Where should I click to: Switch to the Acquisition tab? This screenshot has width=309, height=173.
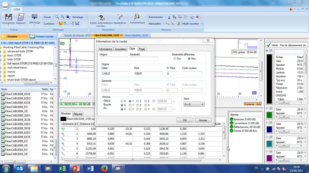pyautogui.click(x=121, y=49)
